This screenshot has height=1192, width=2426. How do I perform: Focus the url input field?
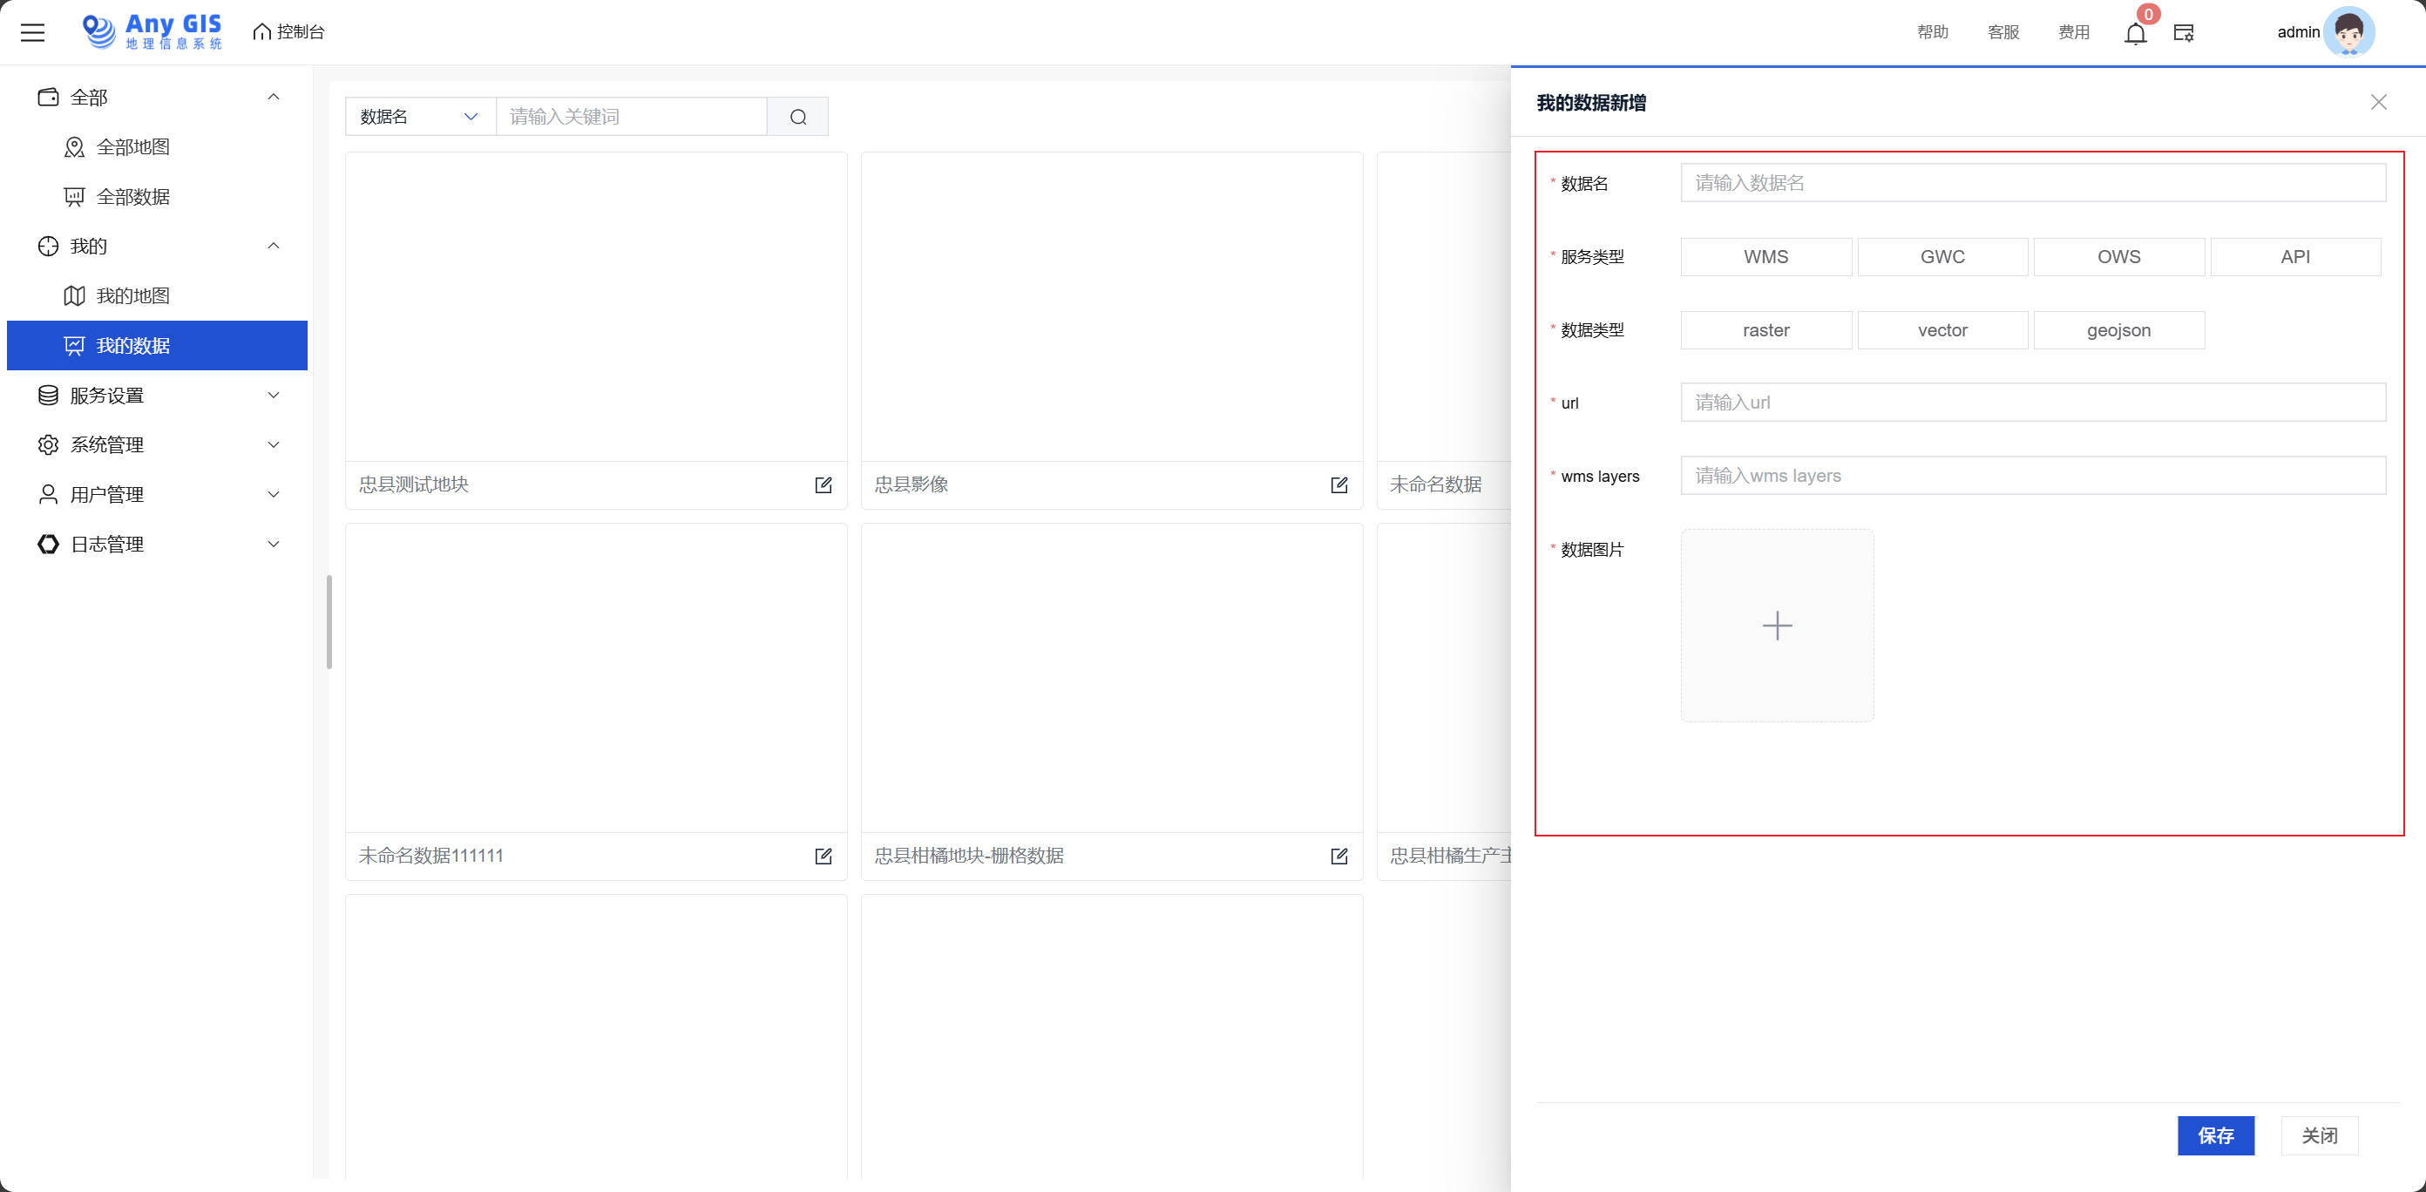click(x=2032, y=403)
